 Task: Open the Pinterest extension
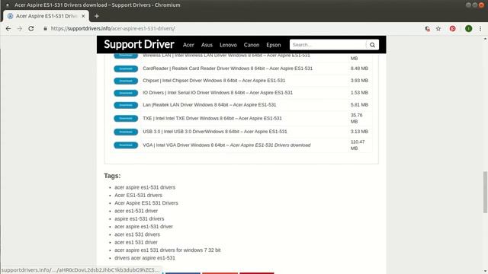452,29
